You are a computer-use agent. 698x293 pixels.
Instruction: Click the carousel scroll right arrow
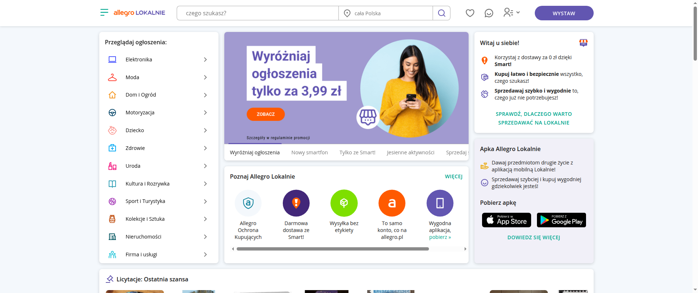[465, 249]
